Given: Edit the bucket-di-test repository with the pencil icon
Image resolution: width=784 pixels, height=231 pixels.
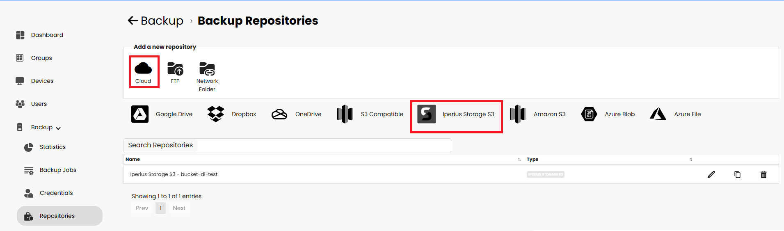Looking at the screenshot, I should click(x=711, y=174).
